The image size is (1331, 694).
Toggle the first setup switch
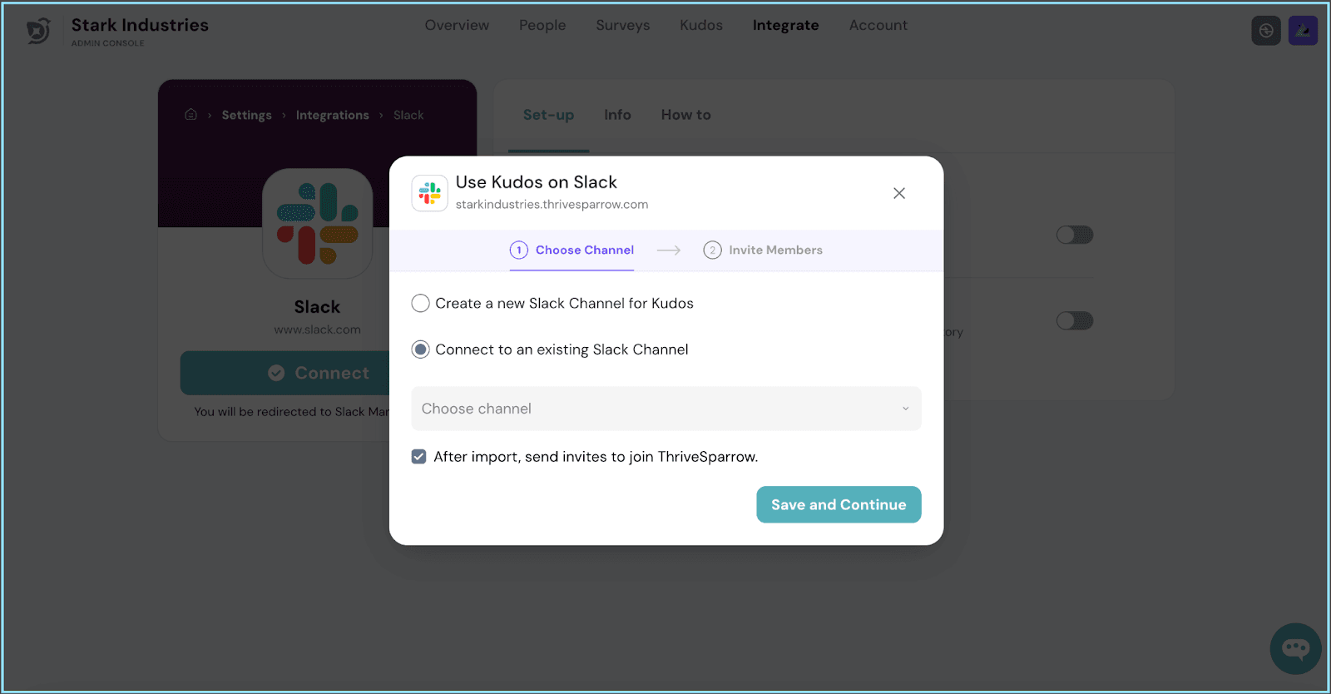coord(1074,235)
